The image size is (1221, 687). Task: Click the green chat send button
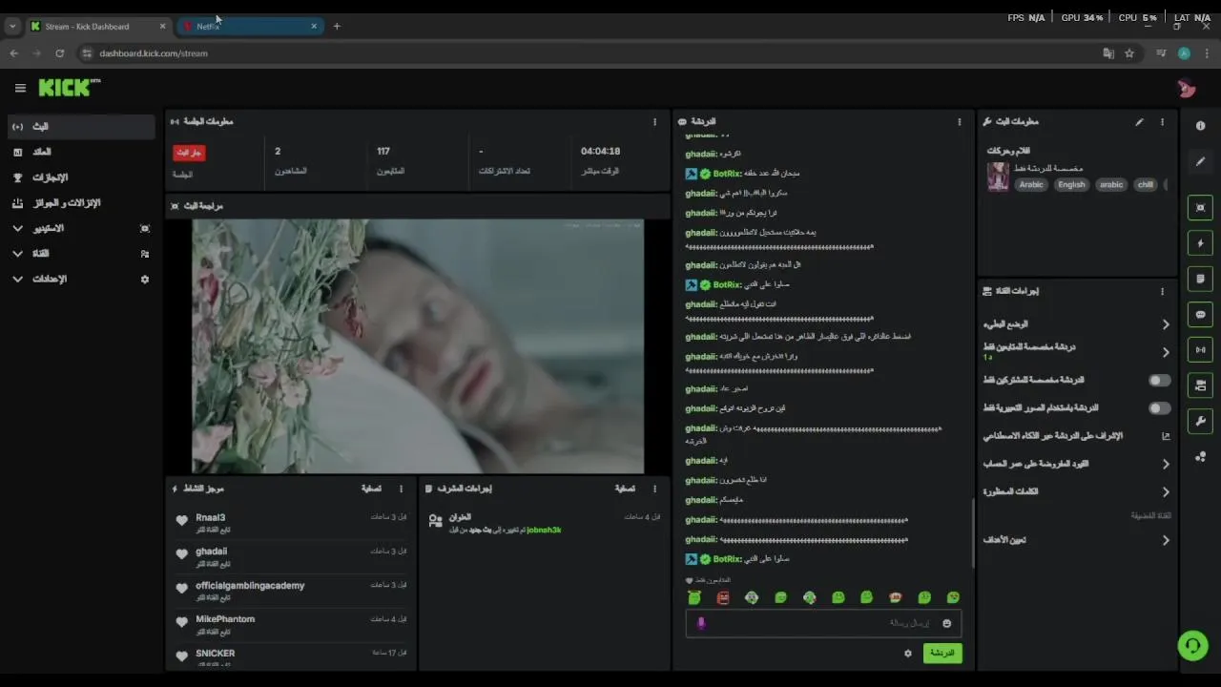[942, 654]
